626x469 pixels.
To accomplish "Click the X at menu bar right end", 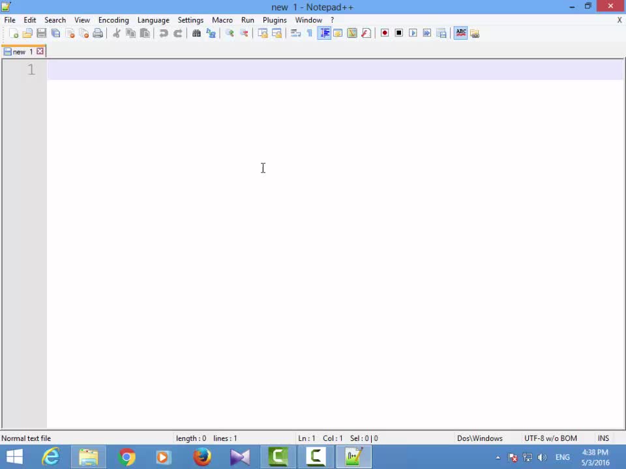I will click(x=619, y=20).
